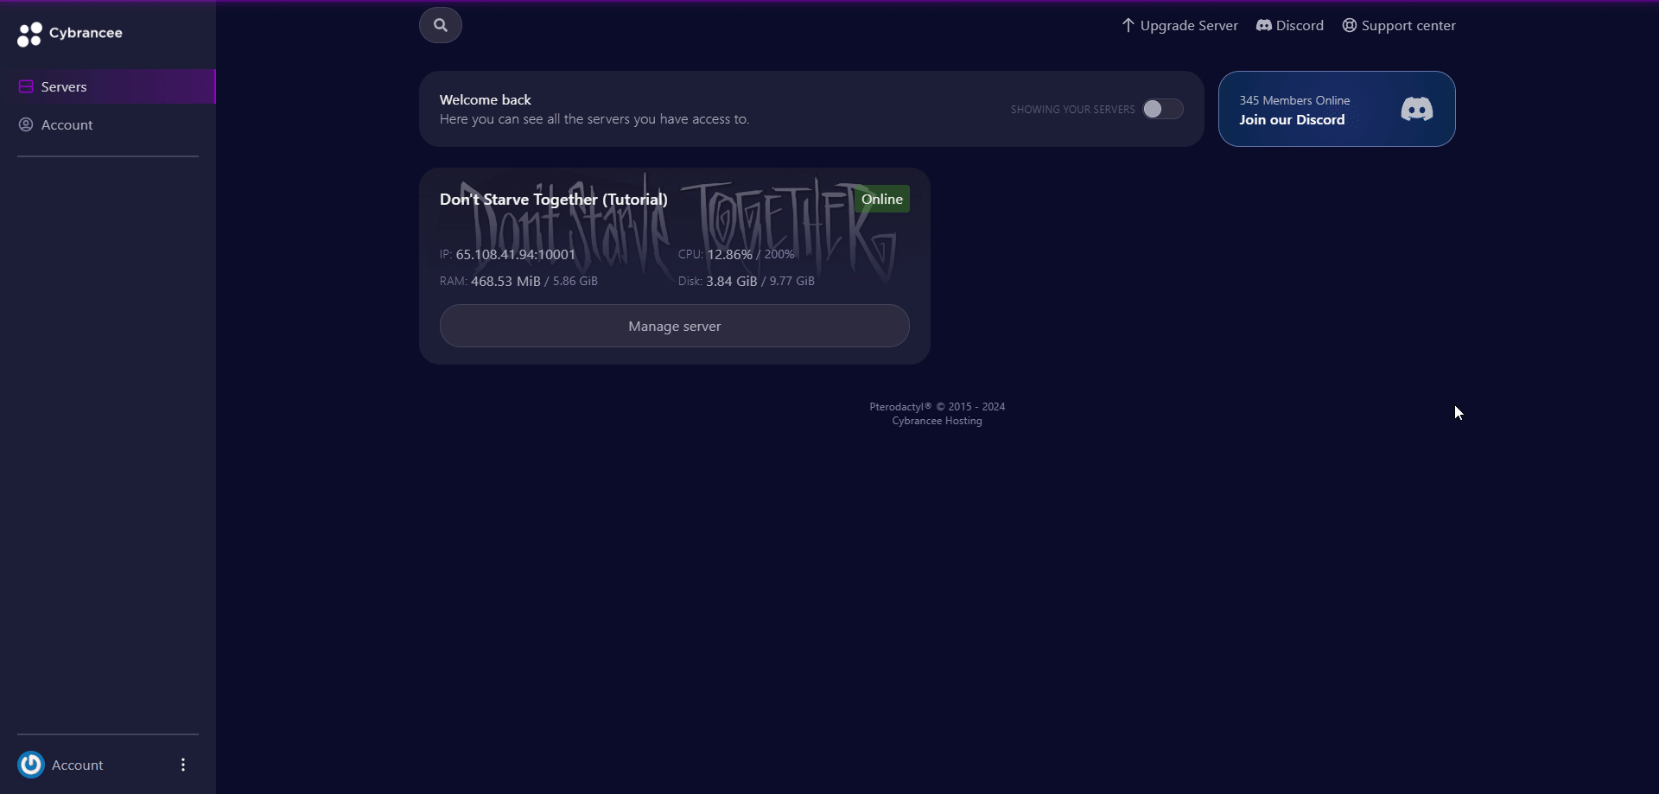
Task: Click the Welcome back heading
Action: point(486,99)
